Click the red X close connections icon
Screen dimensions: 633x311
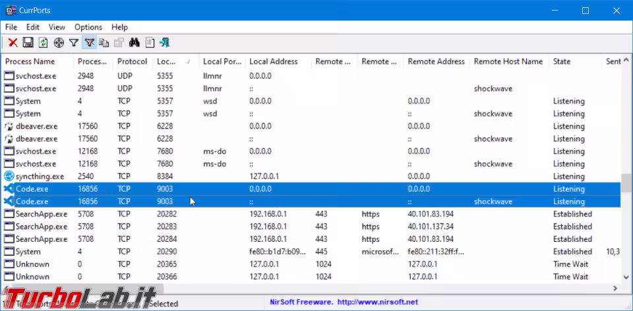click(x=13, y=42)
